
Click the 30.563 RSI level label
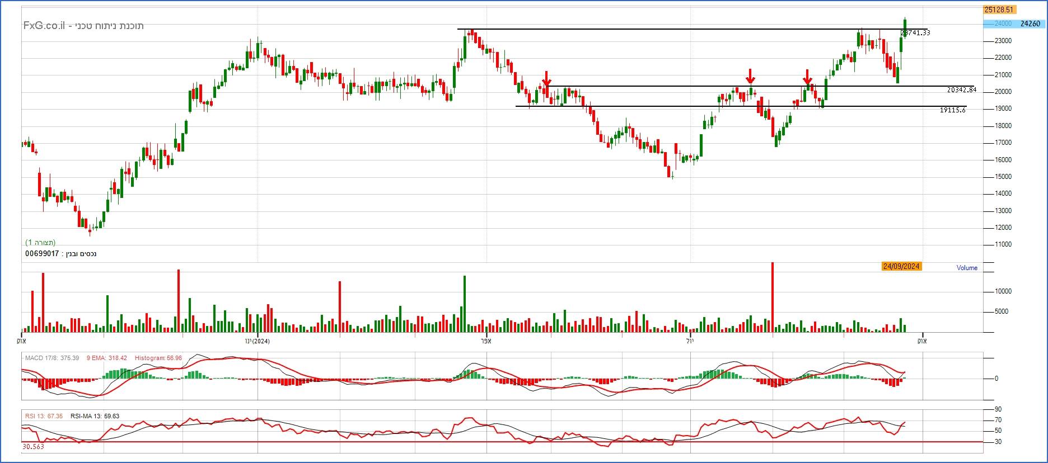tap(33, 447)
